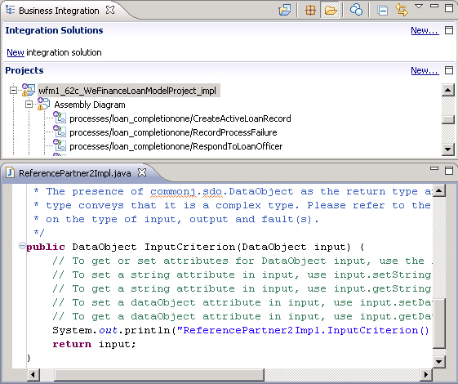This screenshot has height=384, width=458.
Task: Click the Java file icon on editor tab
Action: (11, 172)
